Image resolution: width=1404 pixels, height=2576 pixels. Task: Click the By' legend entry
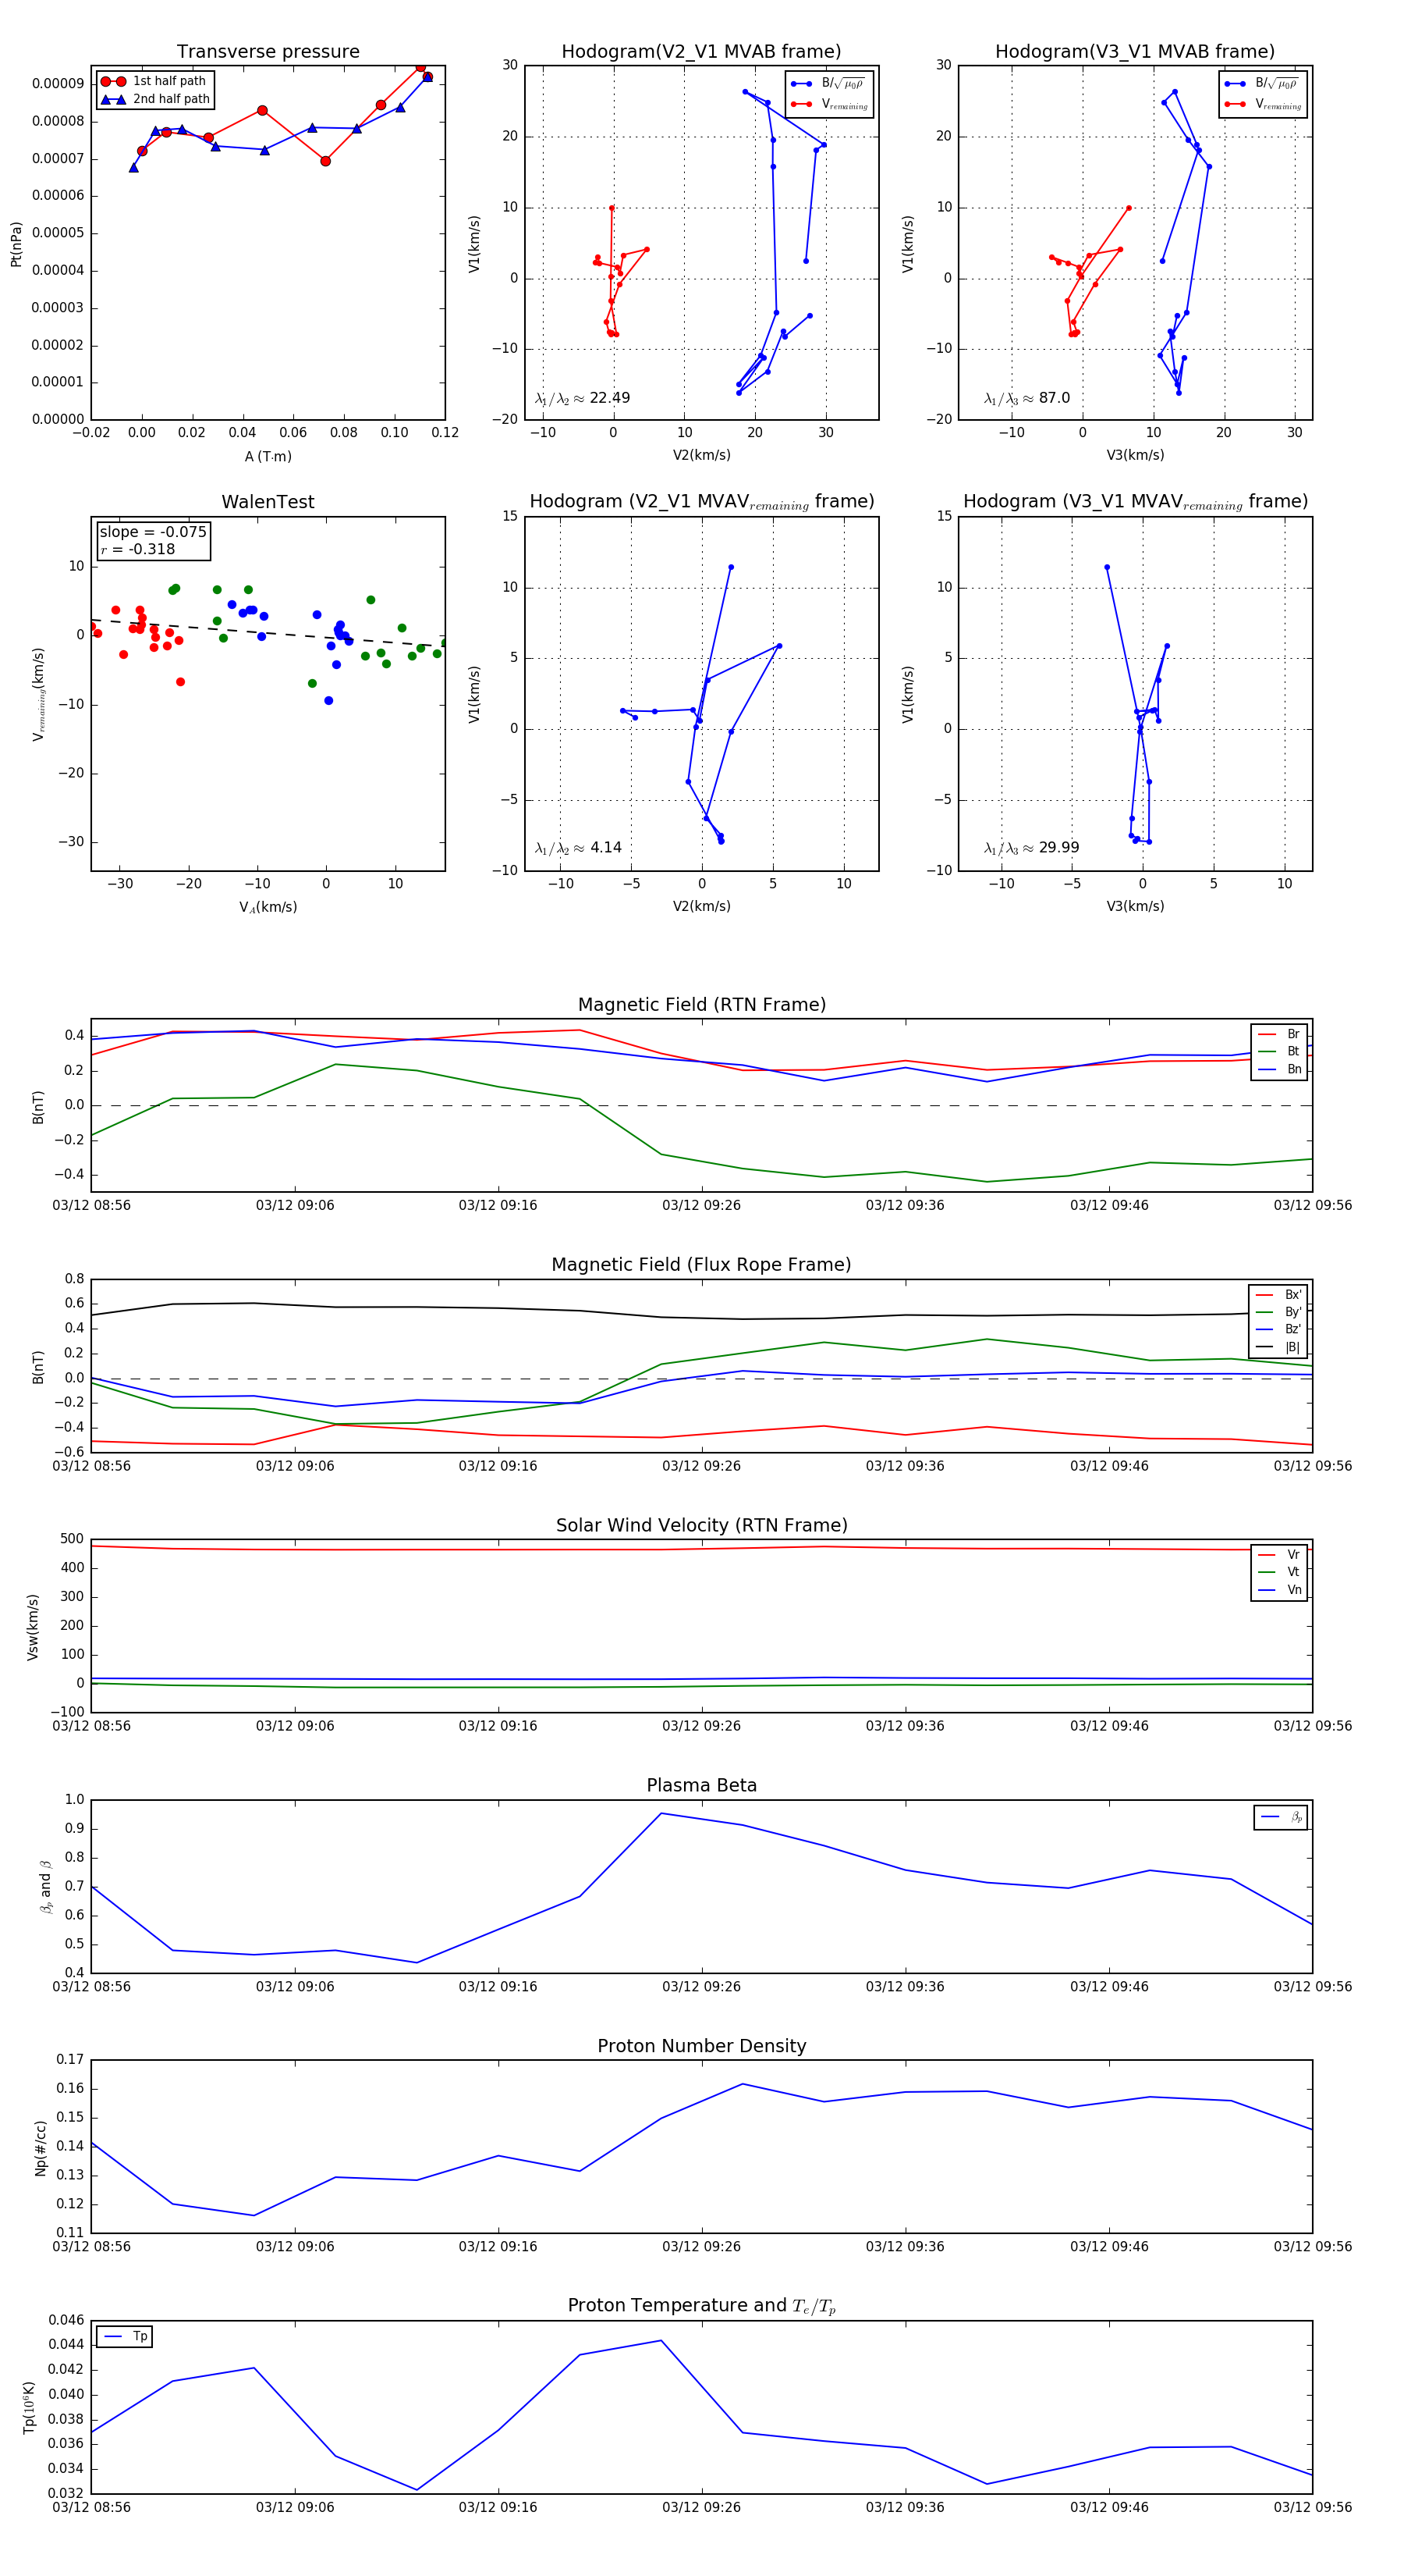click(x=1278, y=1312)
